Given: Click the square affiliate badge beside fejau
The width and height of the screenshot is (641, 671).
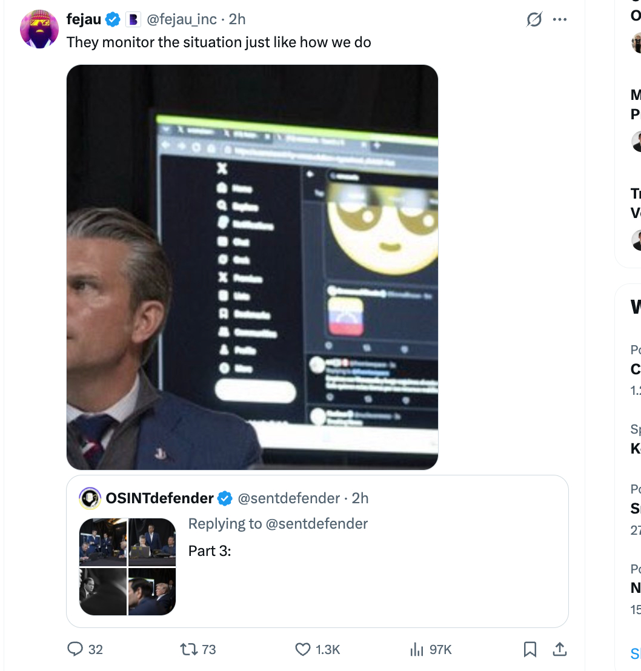Looking at the screenshot, I should click(133, 20).
